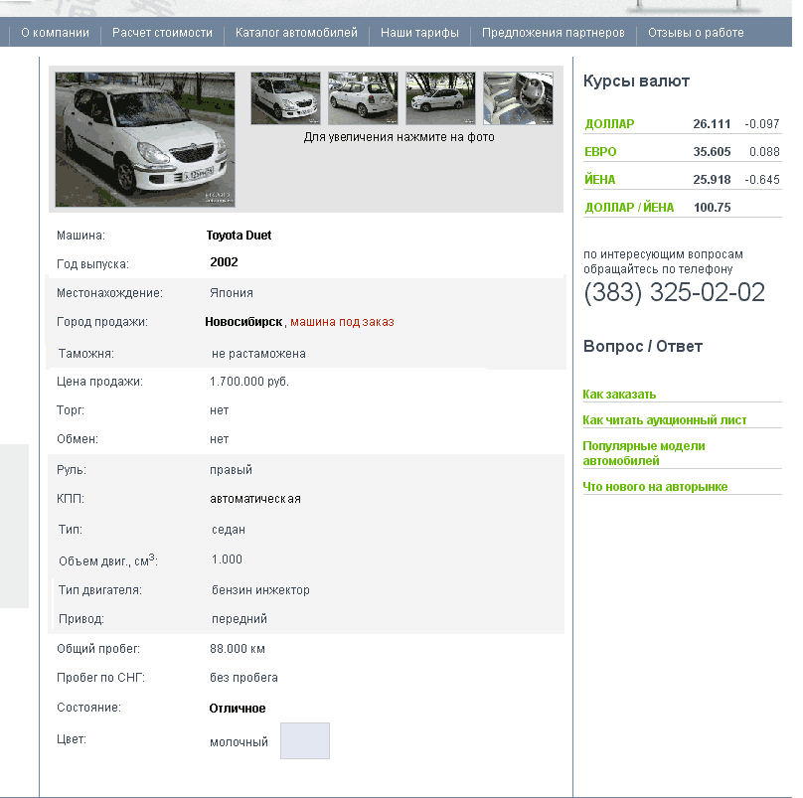This screenshot has height=798, width=803.
Task: Click the 'правый' steering value
Action: [231, 470]
